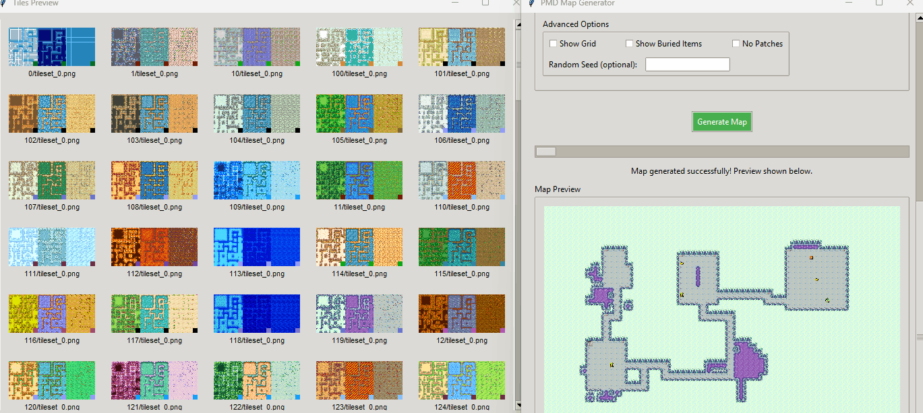Select the 117/tileset_0.png thumbnail

point(154,313)
